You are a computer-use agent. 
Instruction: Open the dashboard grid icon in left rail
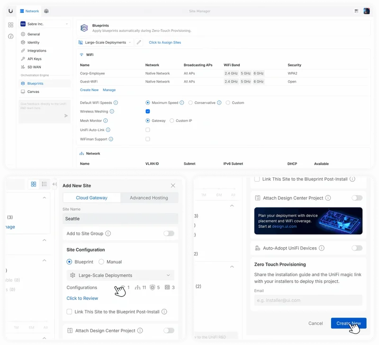tap(10, 25)
